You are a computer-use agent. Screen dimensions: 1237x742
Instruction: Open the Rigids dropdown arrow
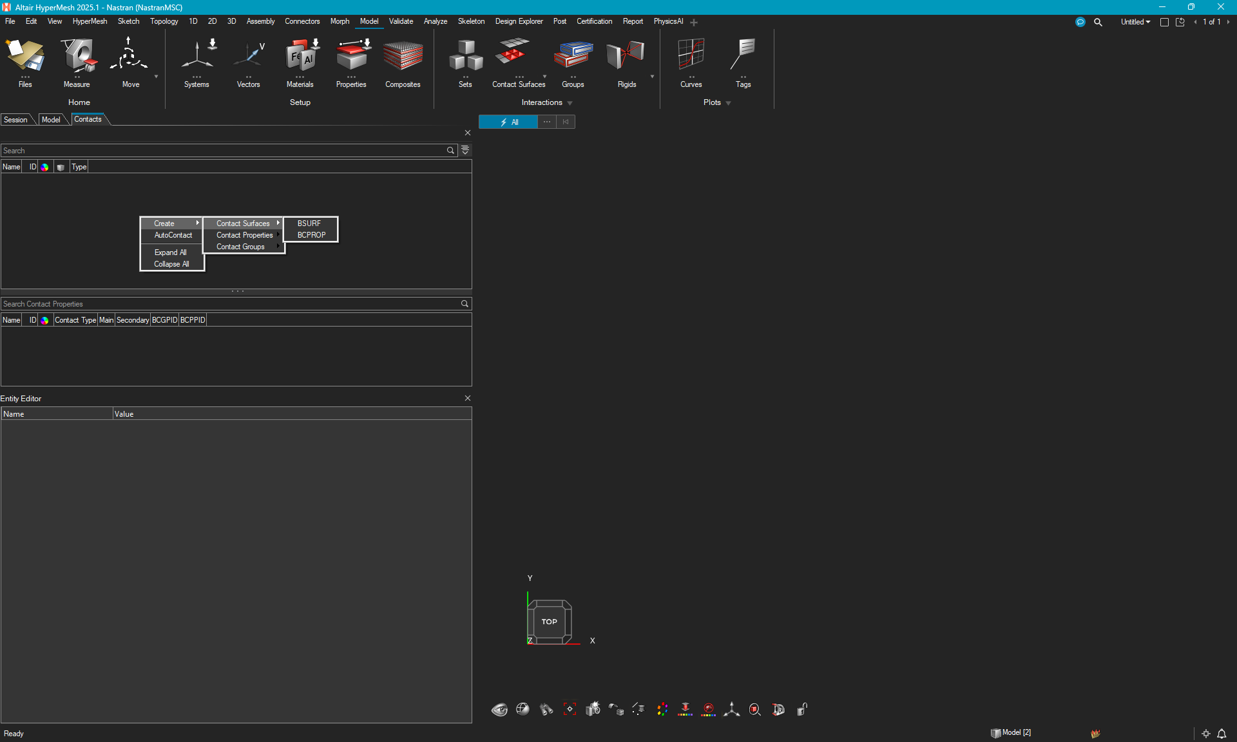pos(652,77)
